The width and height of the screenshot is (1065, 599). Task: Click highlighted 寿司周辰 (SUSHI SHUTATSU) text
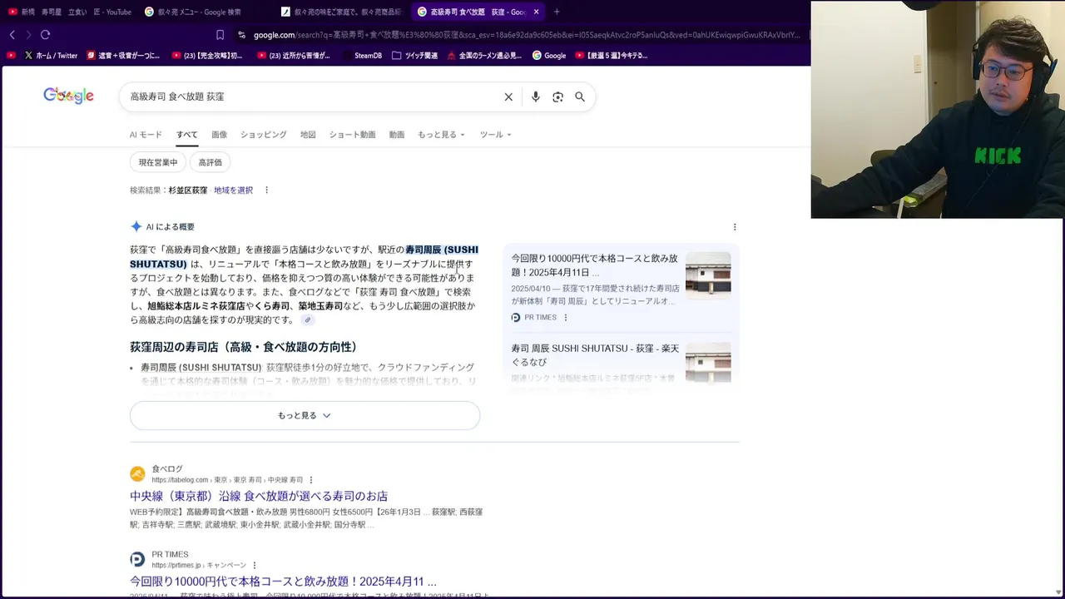304,257
